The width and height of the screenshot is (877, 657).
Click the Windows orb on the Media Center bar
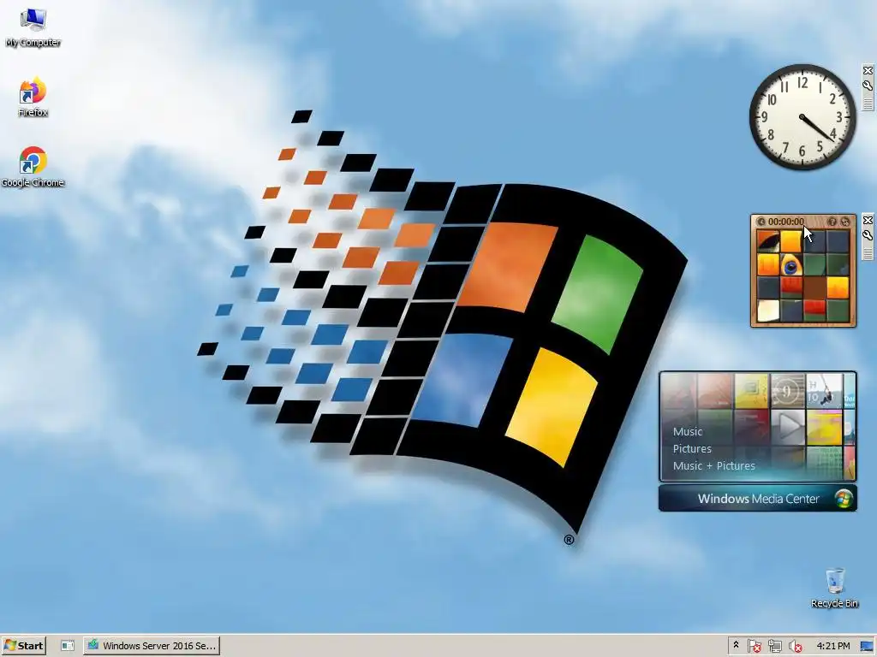(844, 499)
